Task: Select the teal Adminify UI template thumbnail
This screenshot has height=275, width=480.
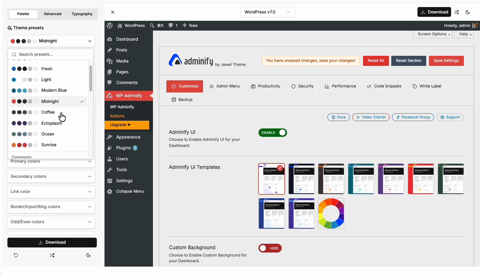Action: point(361,179)
